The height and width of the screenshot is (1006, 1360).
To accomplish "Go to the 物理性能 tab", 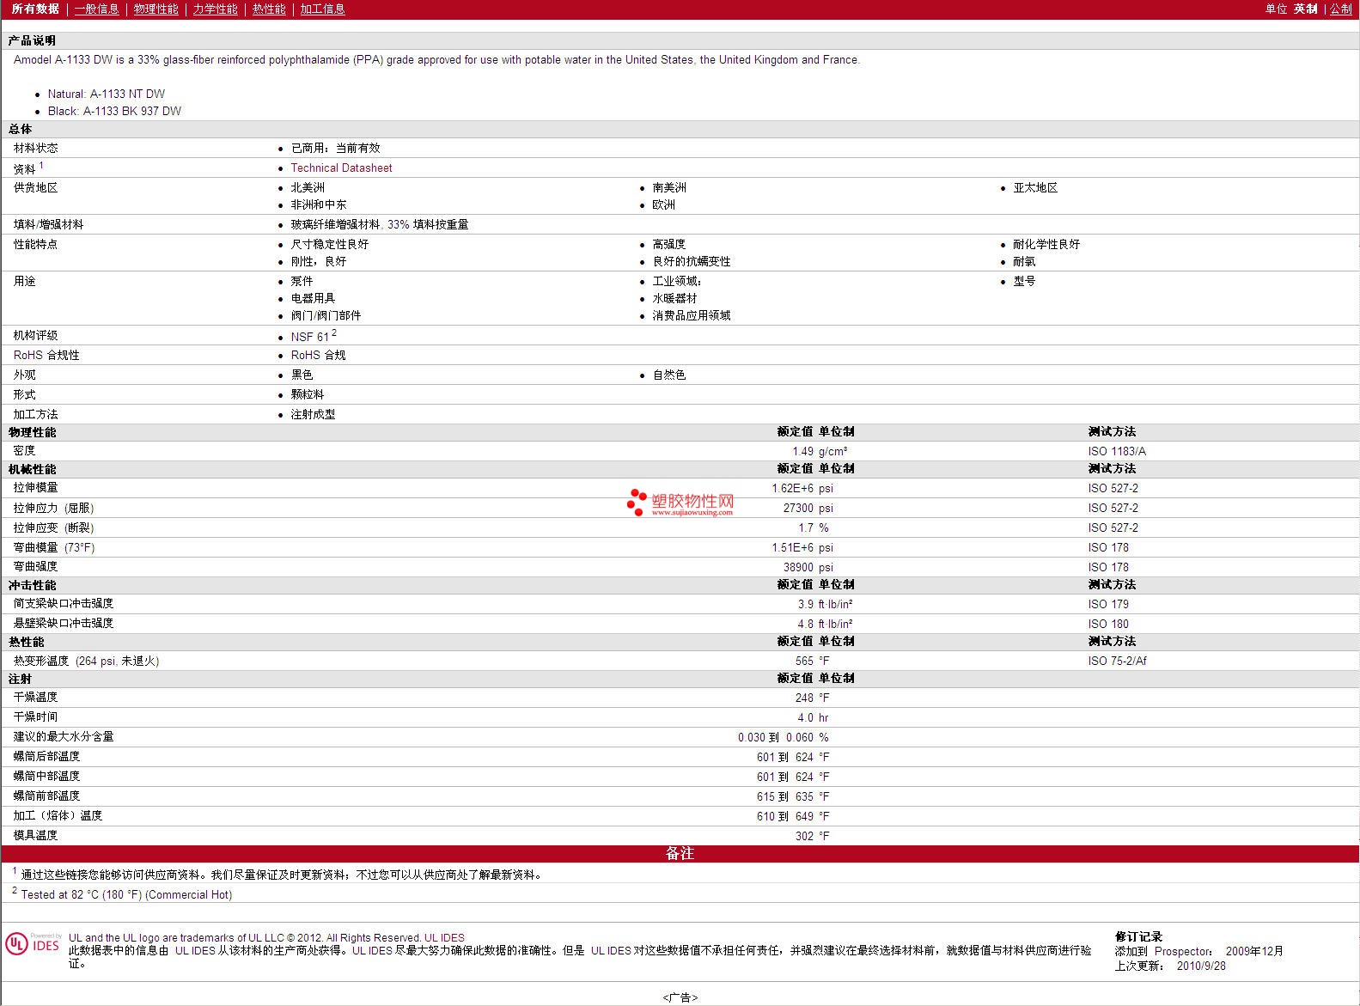I will click(156, 9).
